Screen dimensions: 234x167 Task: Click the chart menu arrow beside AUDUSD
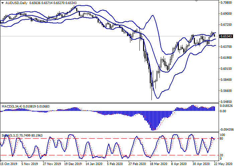2,3
